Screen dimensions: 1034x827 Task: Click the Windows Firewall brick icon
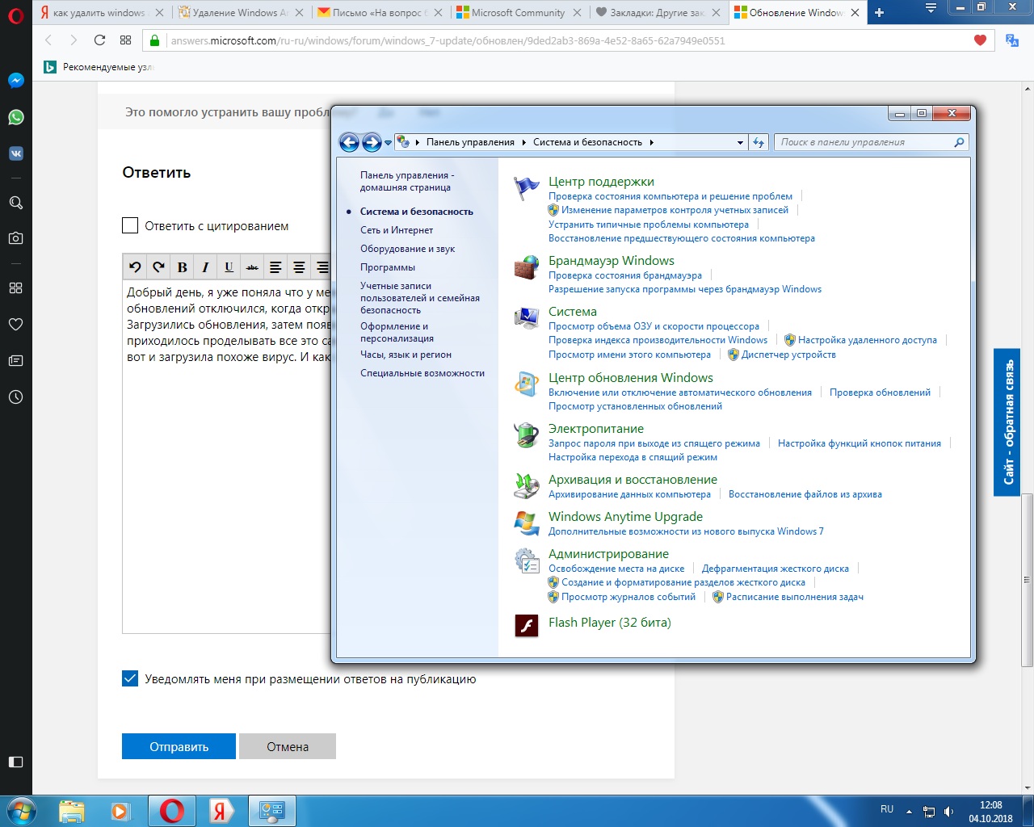[x=527, y=267]
